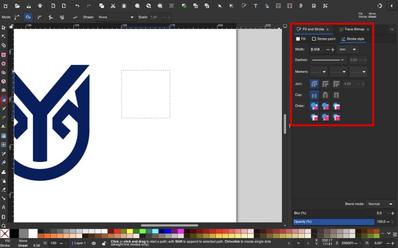This screenshot has height=248, width=398.
Task: Close the Fill and Stroke tab
Action: coord(327,30)
